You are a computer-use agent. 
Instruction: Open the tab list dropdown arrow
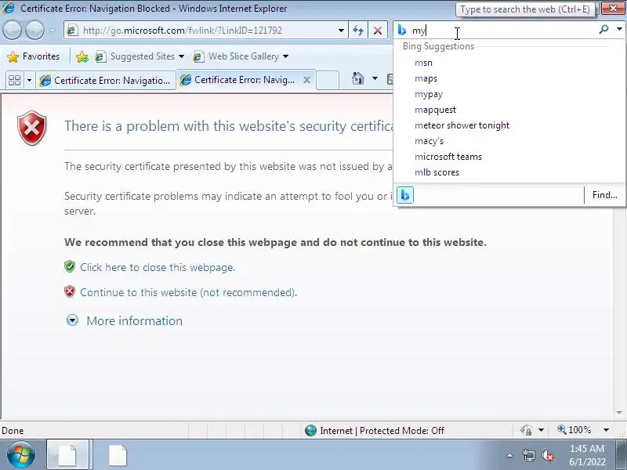point(29,81)
